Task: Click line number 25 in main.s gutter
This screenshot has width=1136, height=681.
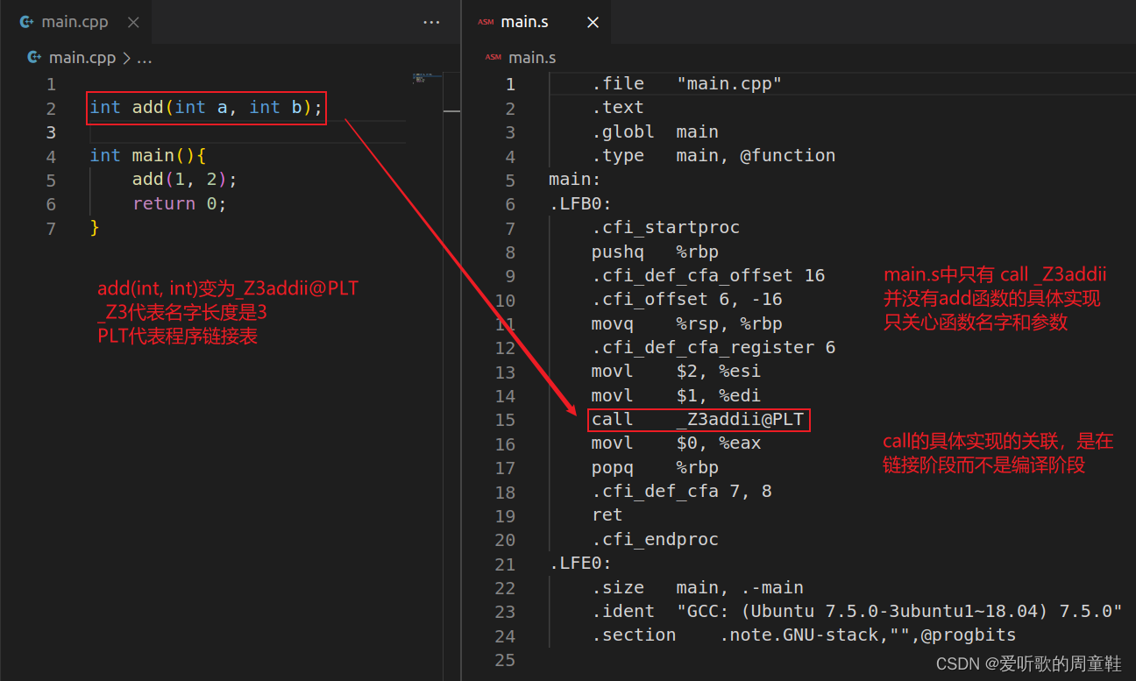Action: tap(505, 659)
